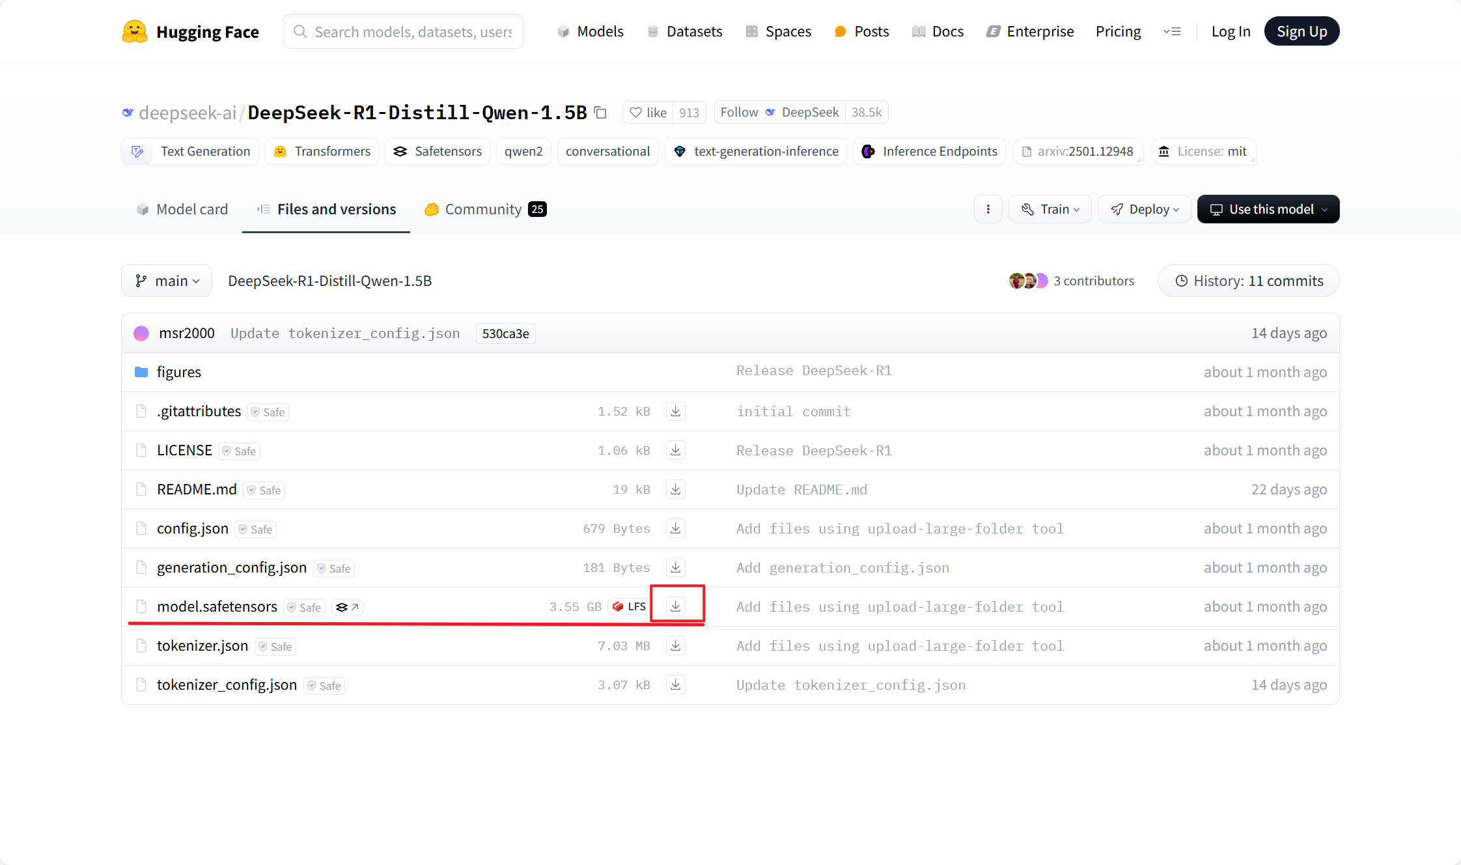Focus the search models input field
1461x865 pixels.
pos(403,31)
